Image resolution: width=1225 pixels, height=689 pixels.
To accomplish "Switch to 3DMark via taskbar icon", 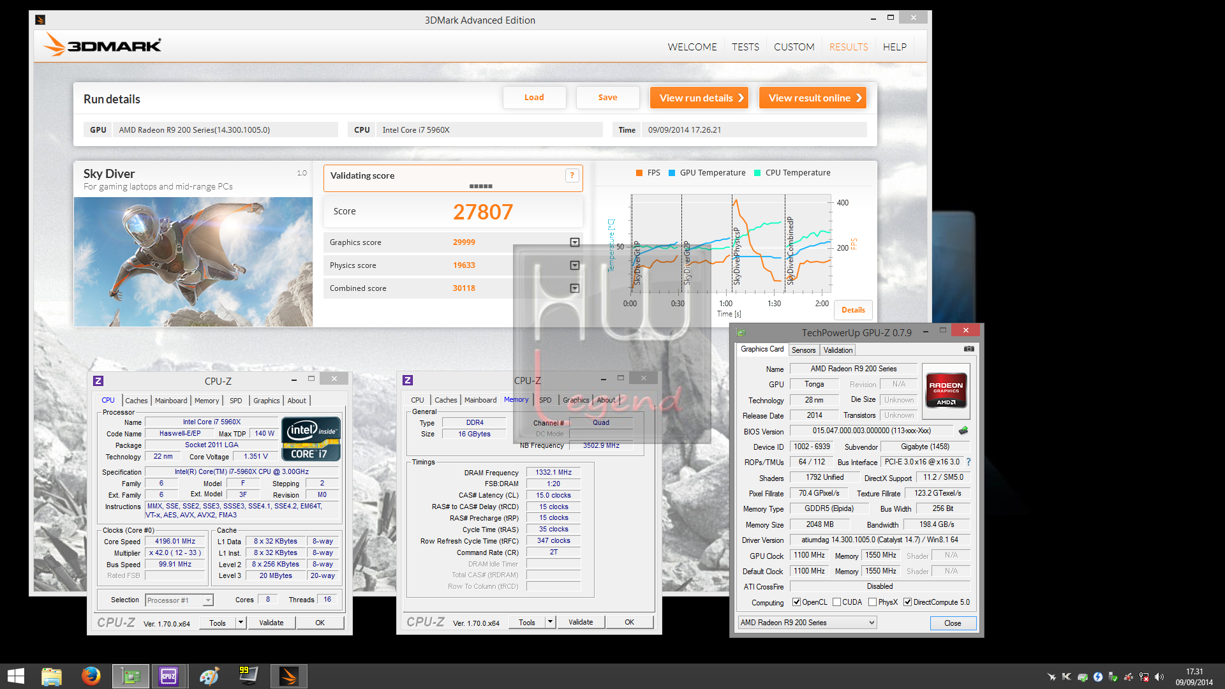I will click(x=289, y=676).
